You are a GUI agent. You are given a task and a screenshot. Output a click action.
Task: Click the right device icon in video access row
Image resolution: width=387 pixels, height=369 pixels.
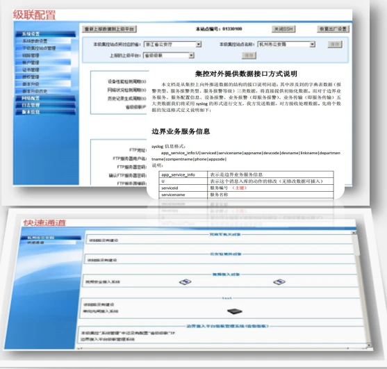[279, 281]
